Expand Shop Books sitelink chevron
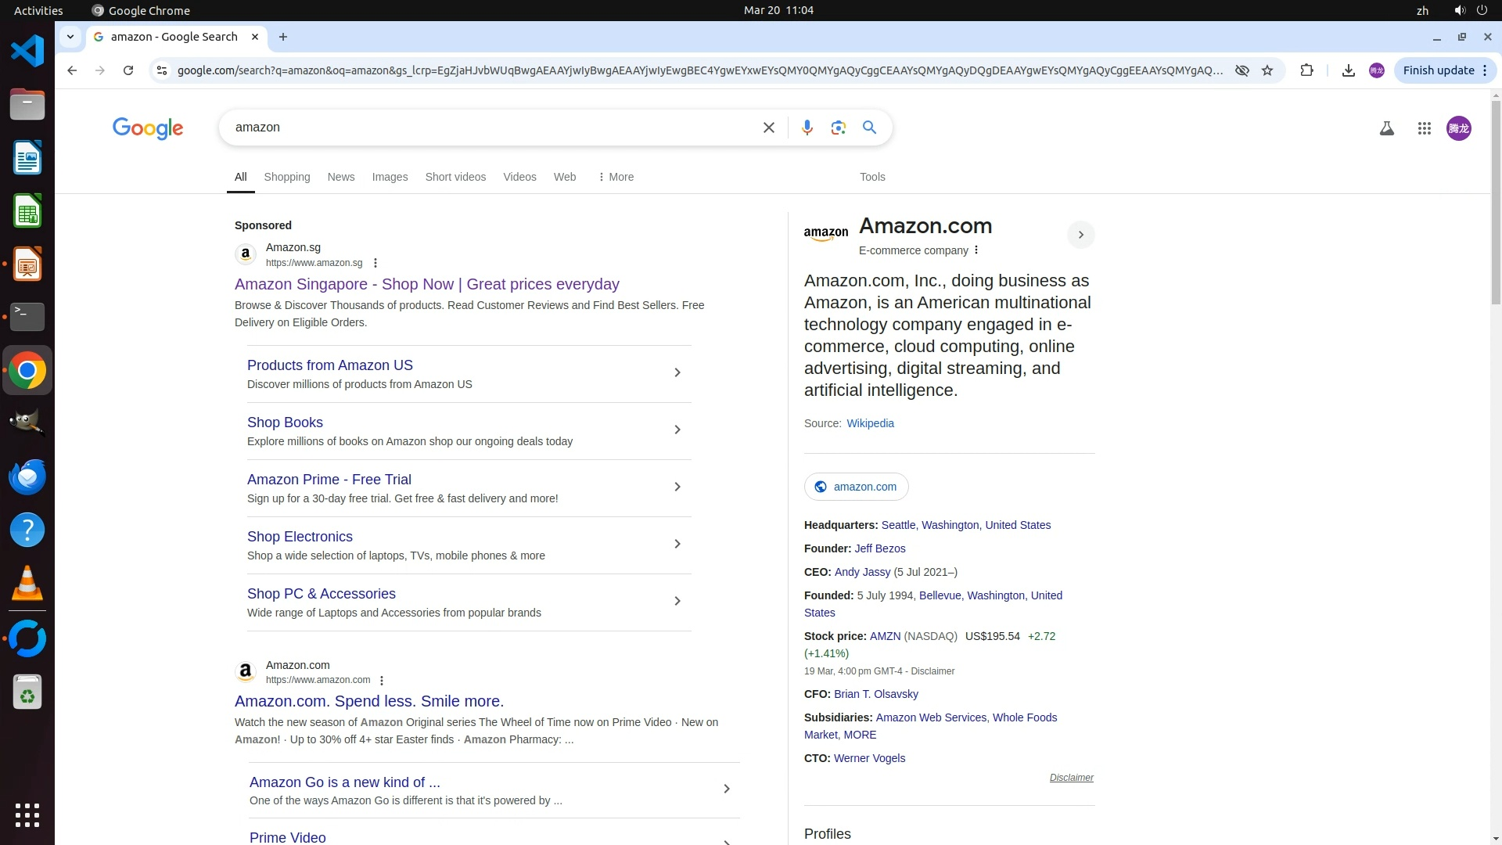 677,430
